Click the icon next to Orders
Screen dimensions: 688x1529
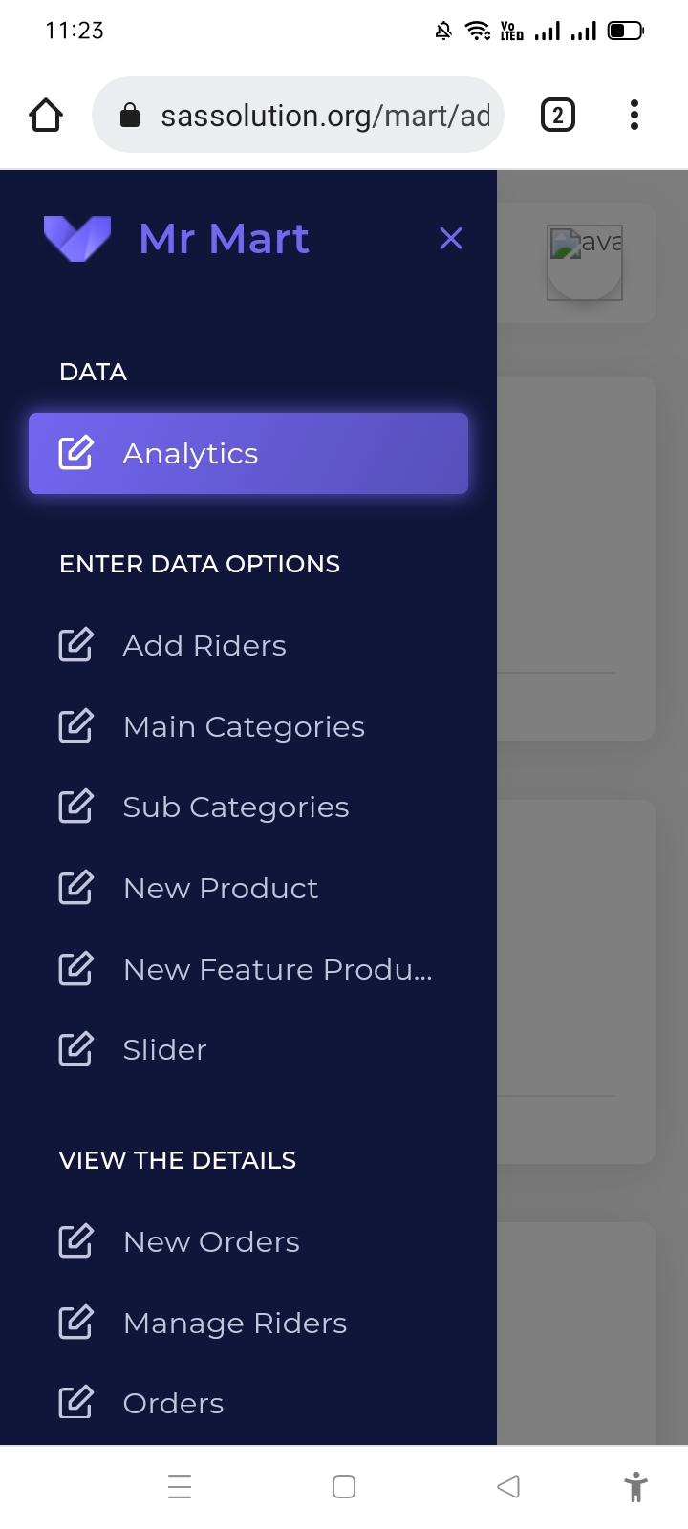tap(75, 1403)
